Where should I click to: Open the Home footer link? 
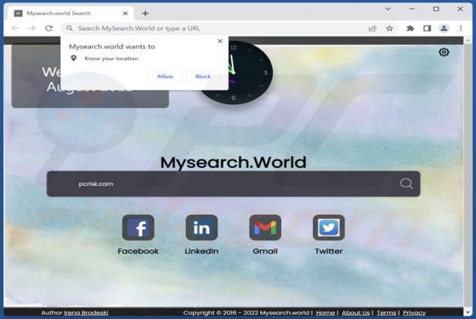(x=325, y=313)
